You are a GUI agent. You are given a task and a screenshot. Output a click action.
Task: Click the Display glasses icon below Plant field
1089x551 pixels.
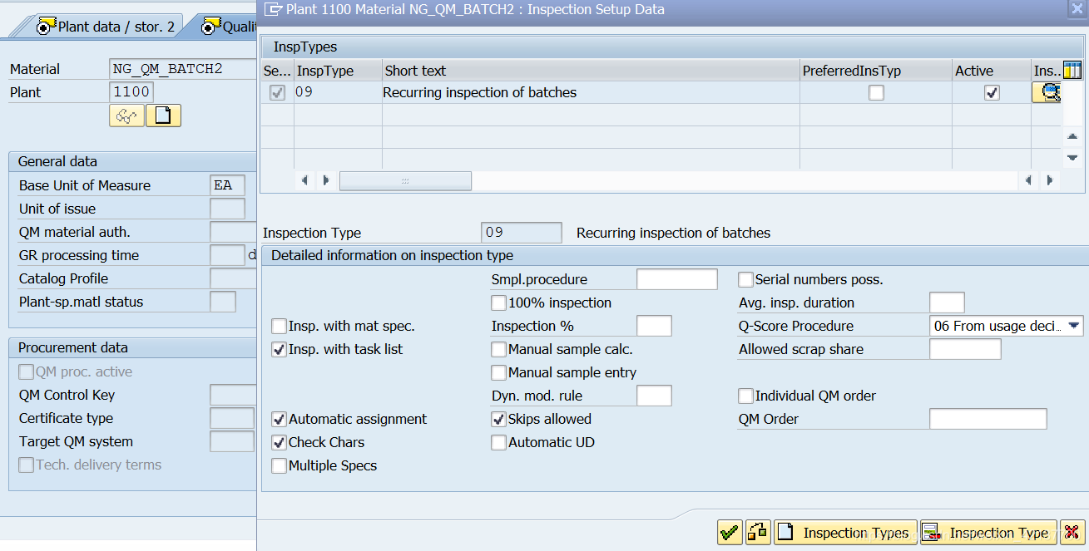tap(126, 116)
